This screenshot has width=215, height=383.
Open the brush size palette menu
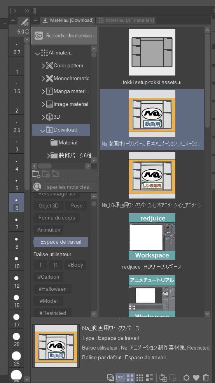pyautogui.click(x=13, y=21)
